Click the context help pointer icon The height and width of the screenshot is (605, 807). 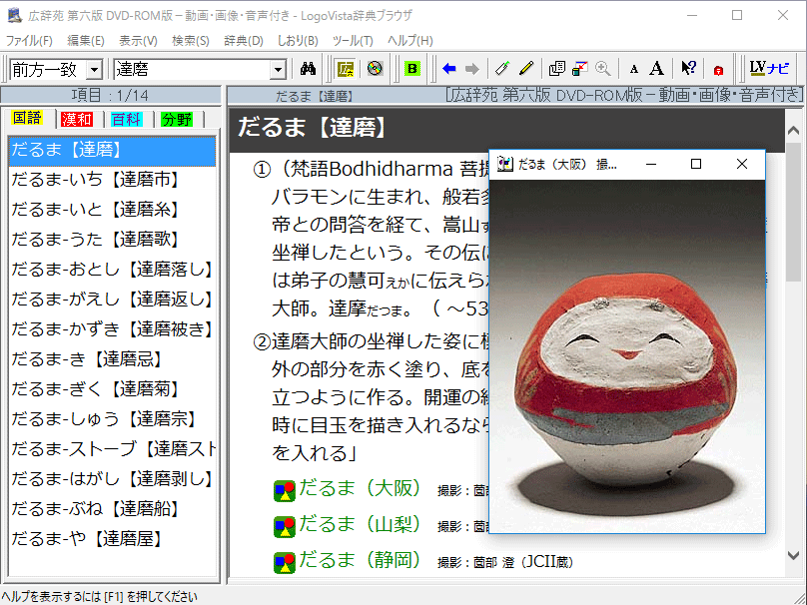click(688, 69)
